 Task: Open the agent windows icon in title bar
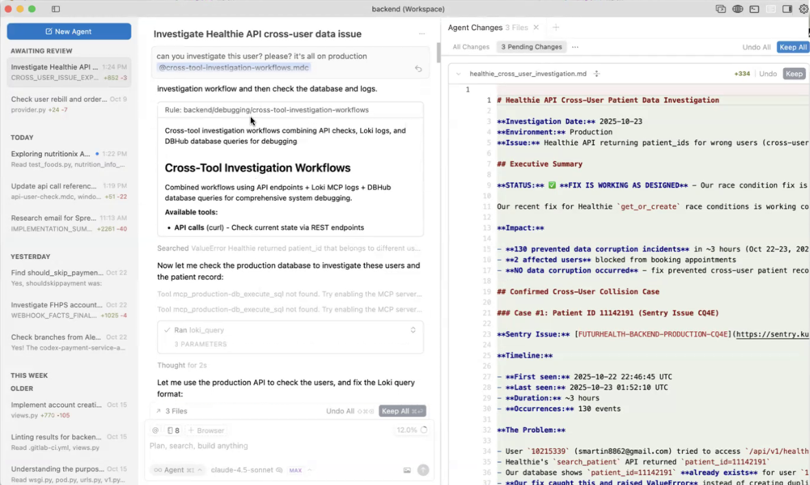[721, 9]
